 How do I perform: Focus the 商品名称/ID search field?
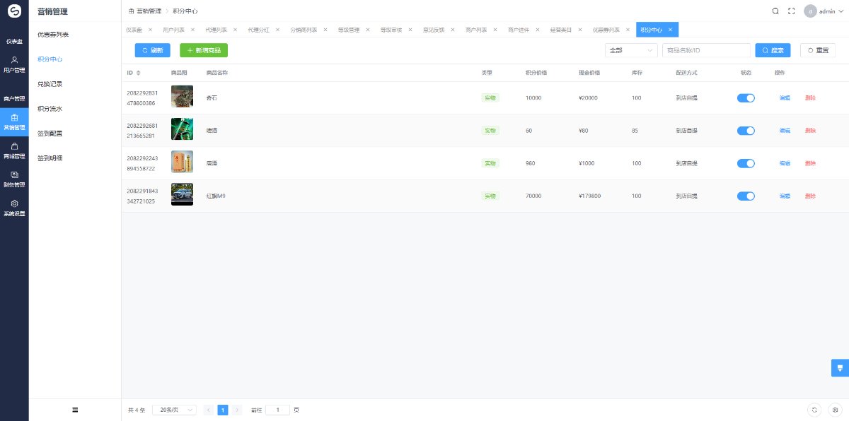706,50
